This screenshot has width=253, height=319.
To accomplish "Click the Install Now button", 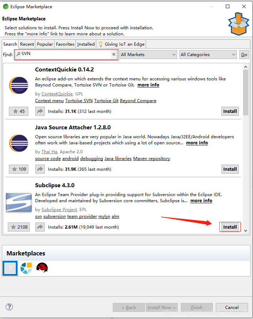I will pos(161,307).
